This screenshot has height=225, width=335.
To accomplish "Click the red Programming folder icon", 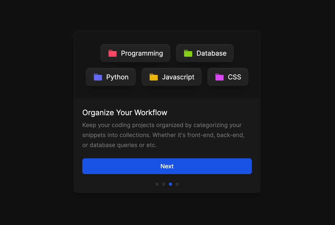I will (x=113, y=53).
